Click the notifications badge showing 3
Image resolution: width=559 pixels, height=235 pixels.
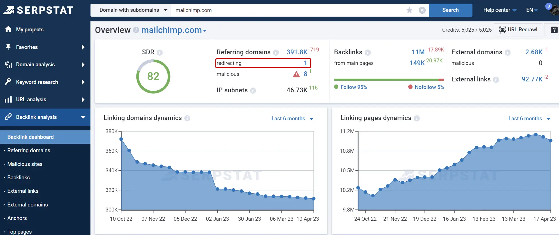[549, 6]
